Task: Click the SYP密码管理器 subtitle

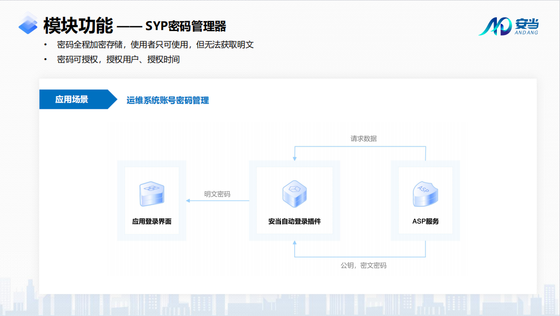Action: tap(186, 26)
